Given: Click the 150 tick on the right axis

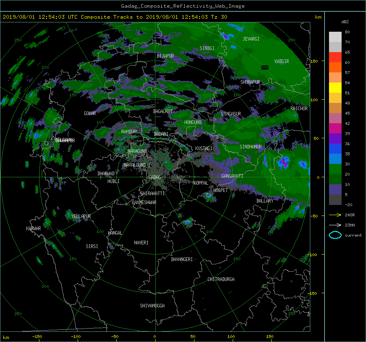Looking at the screenshot, I should point(314,61).
